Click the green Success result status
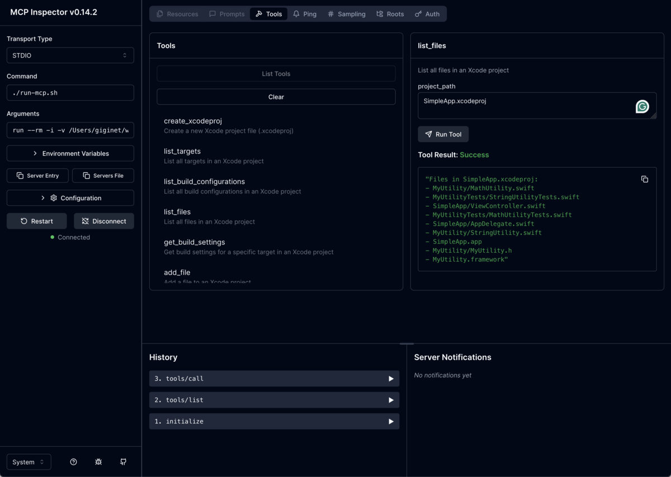 pyautogui.click(x=474, y=155)
